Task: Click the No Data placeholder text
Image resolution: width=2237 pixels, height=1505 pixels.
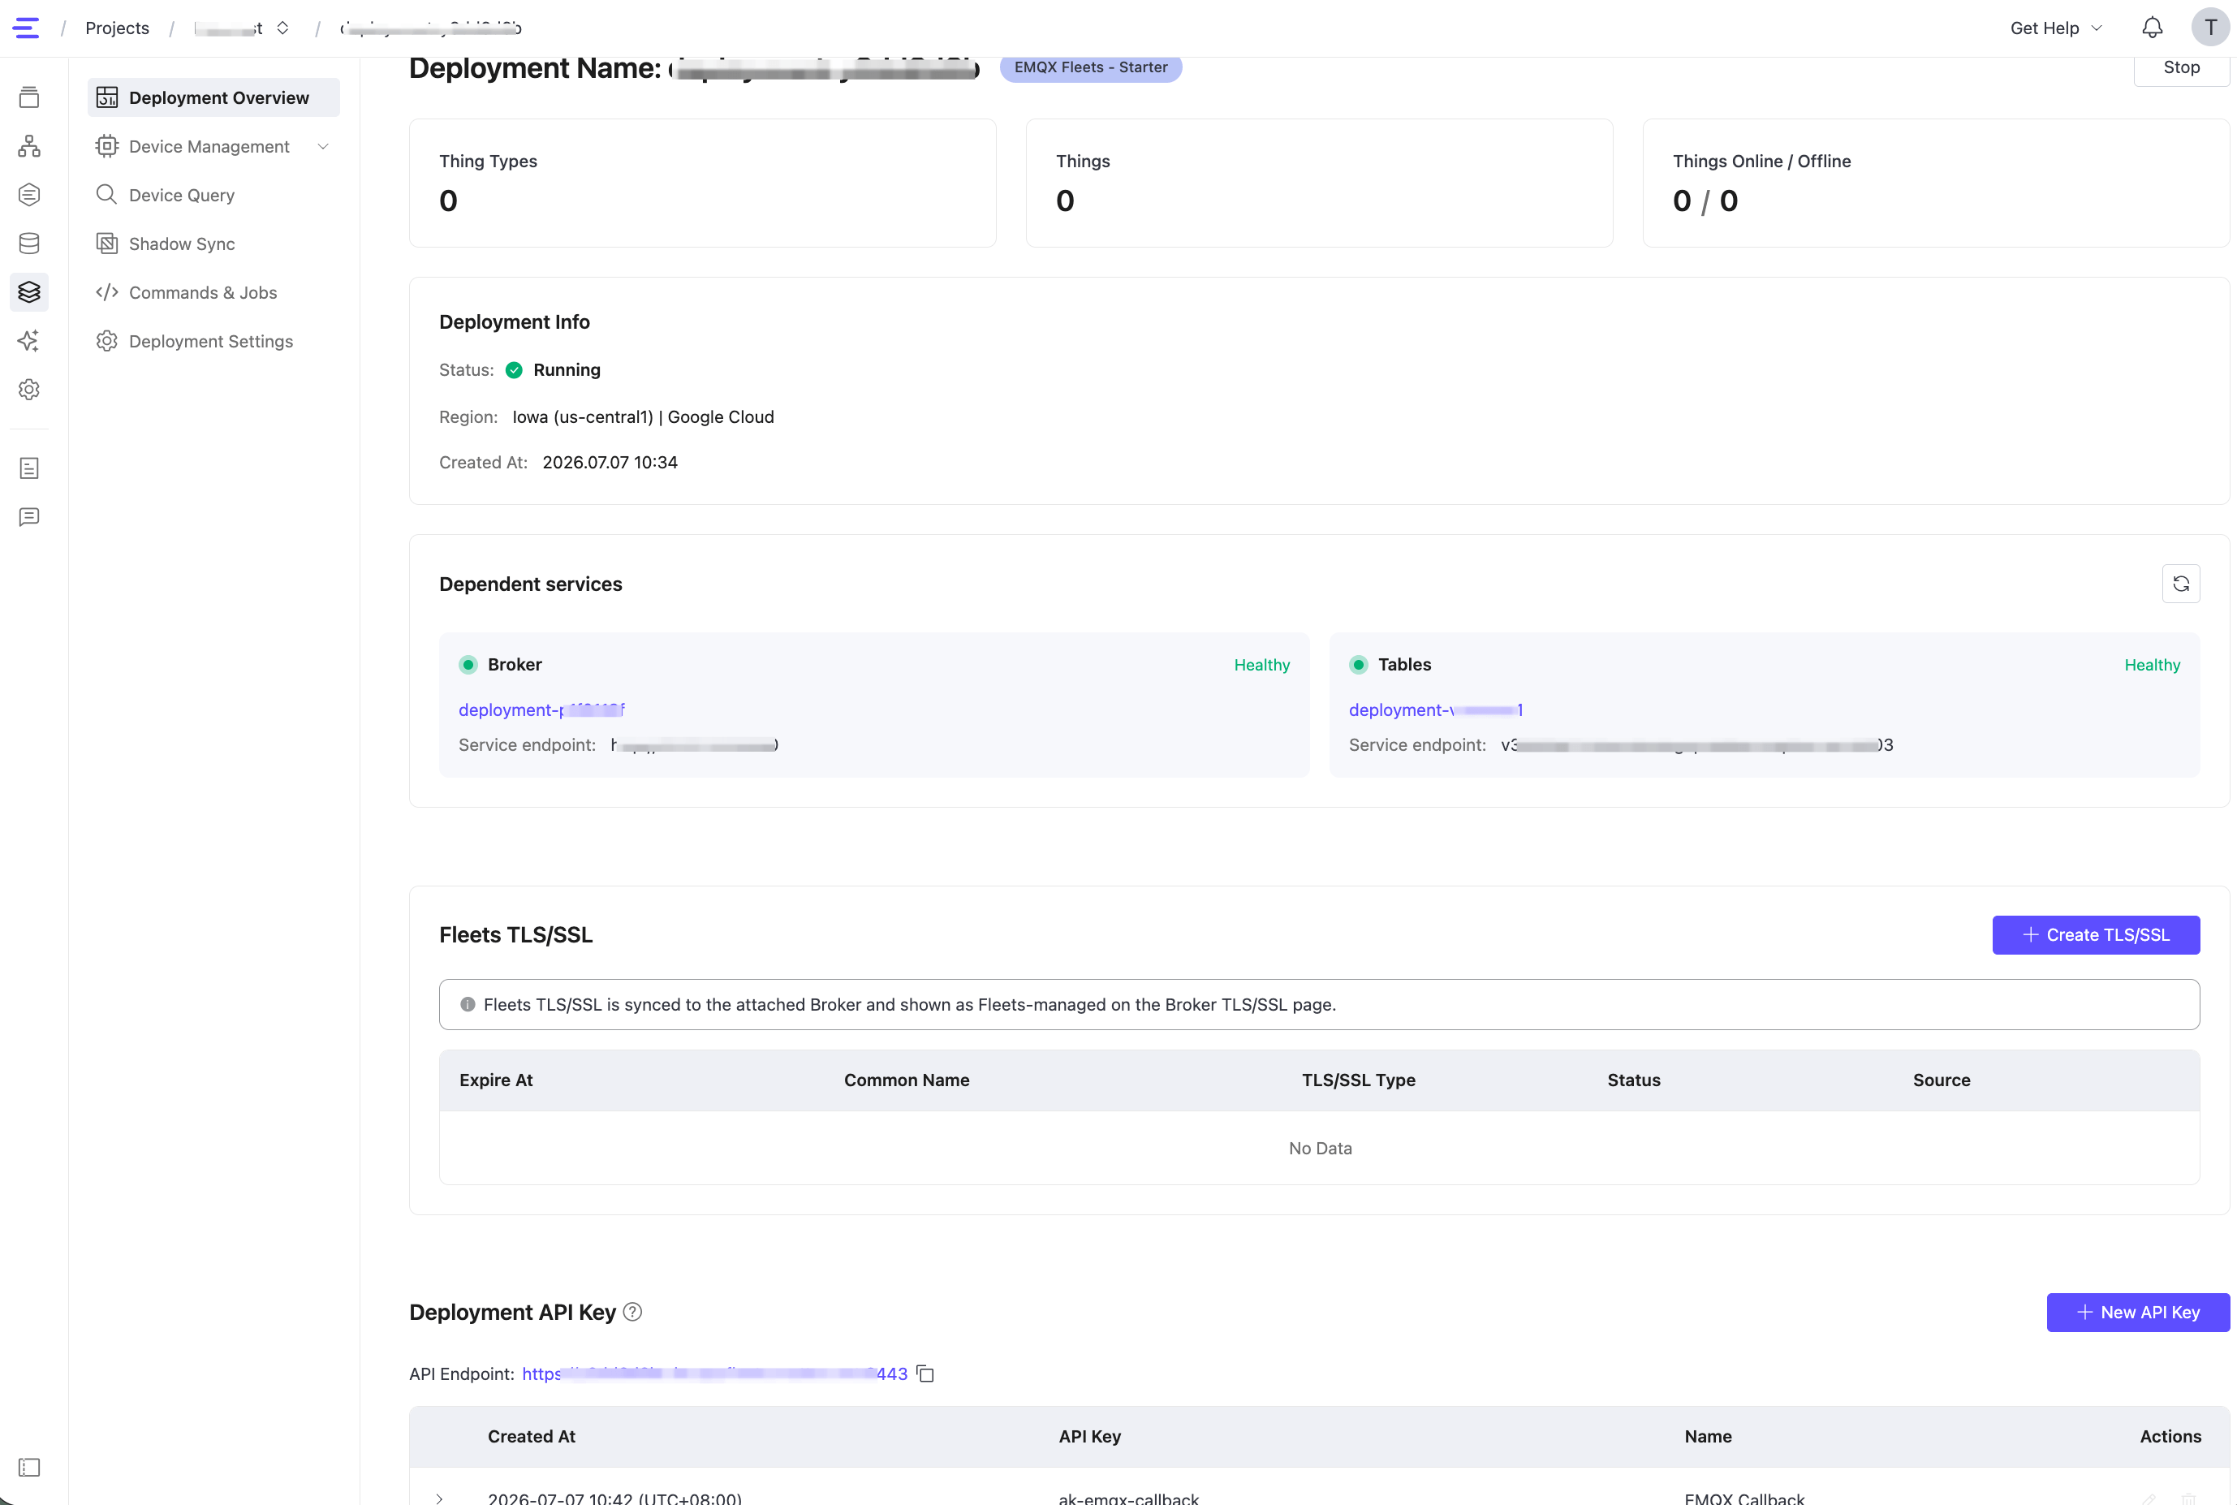Action: pos(1320,1149)
